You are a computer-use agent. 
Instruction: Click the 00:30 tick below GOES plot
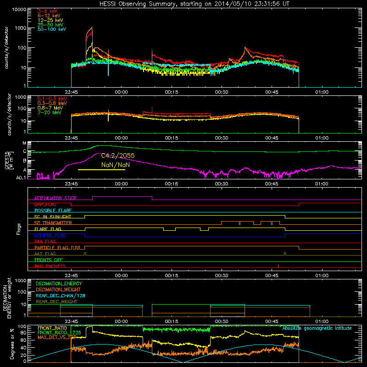(x=222, y=184)
